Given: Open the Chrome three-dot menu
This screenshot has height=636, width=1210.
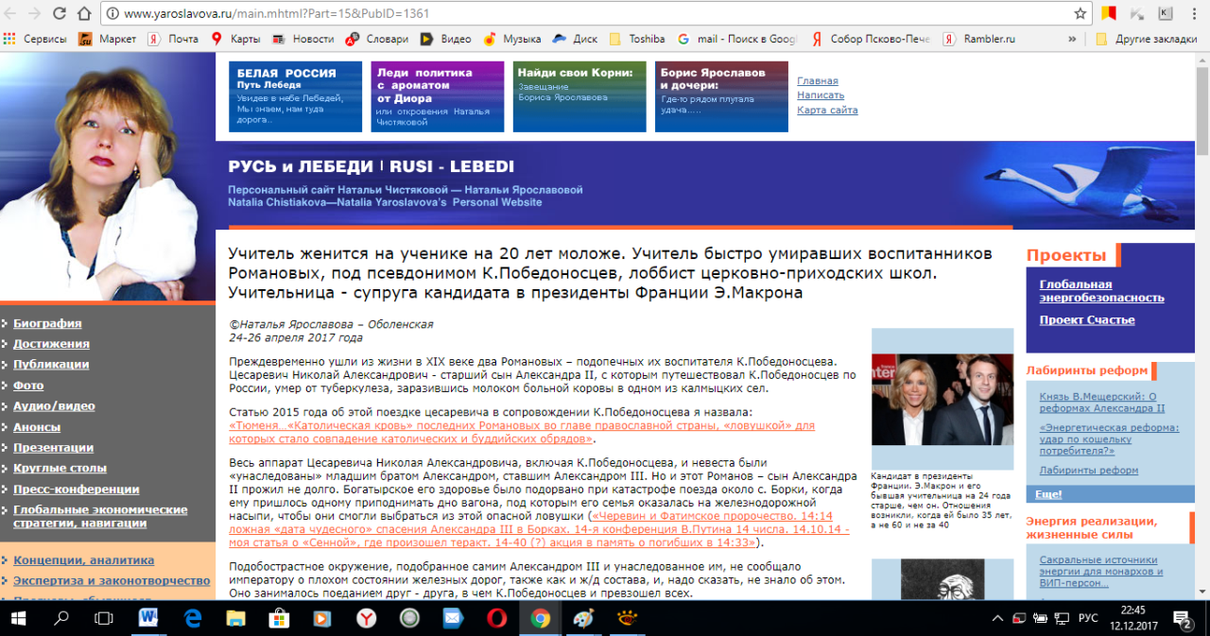Looking at the screenshot, I should pos(1194,14).
